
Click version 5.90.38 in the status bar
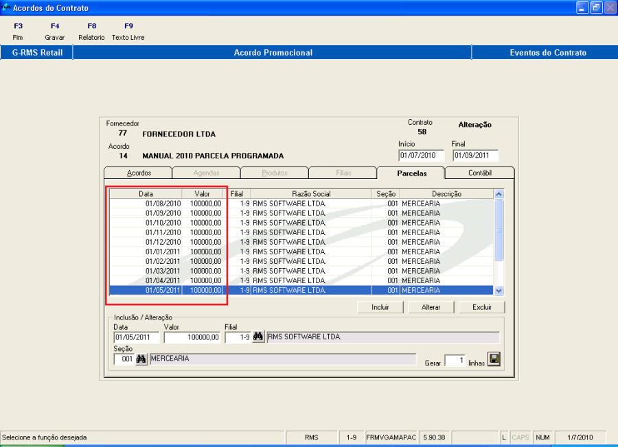(434, 437)
